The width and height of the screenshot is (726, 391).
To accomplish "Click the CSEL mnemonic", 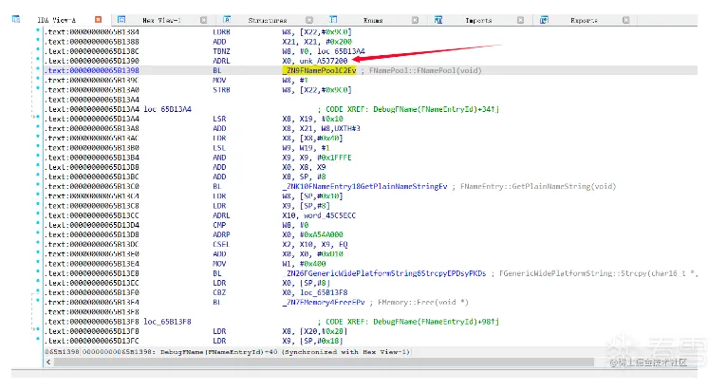I will (x=221, y=244).
